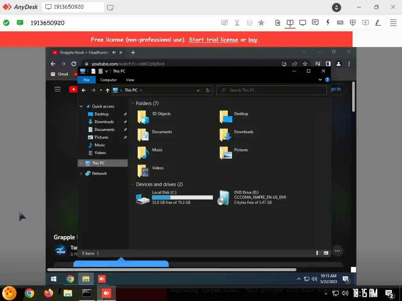402x301 pixels.
Task: Open a new tab in remote Chrome
Action: (133, 53)
